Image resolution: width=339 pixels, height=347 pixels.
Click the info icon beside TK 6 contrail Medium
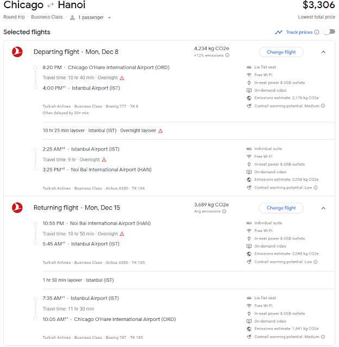click(x=323, y=106)
